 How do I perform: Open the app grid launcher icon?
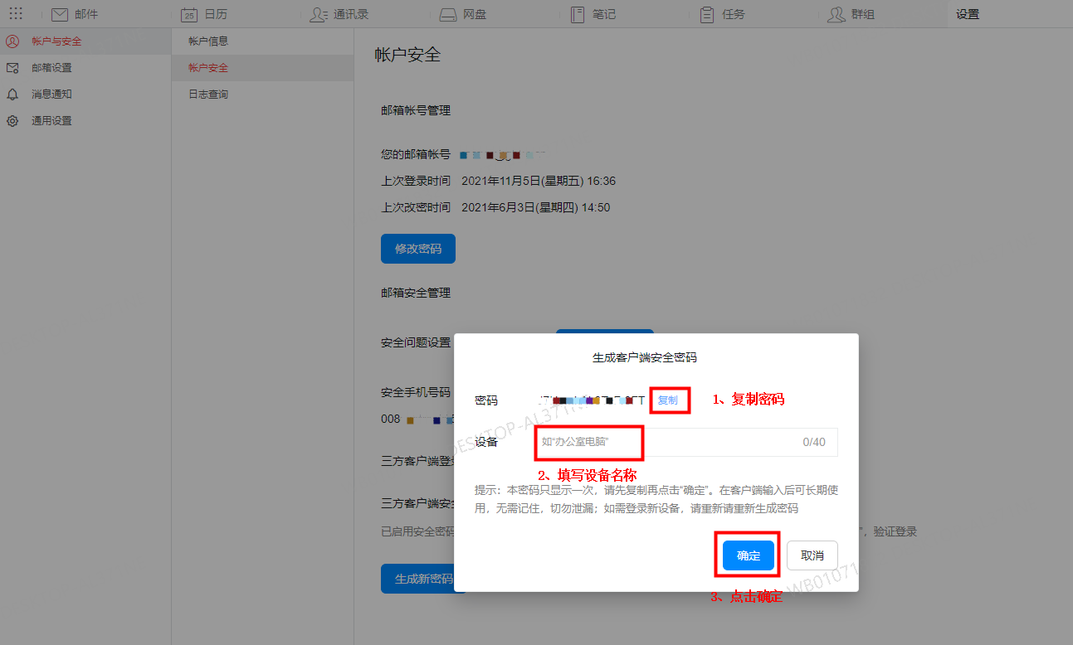(16, 14)
